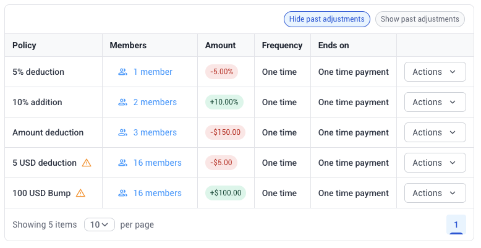Open the 3 members link

(x=155, y=132)
